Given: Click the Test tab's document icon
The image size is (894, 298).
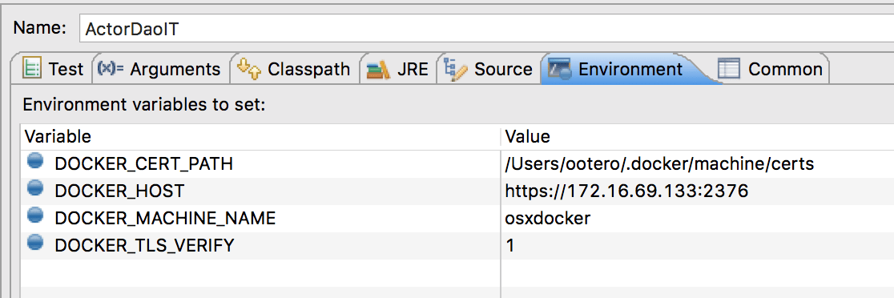Looking at the screenshot, I should coord(31,69).
